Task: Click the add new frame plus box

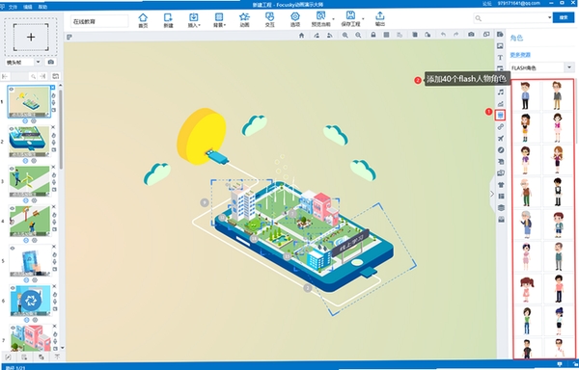Action: [31, 37]
